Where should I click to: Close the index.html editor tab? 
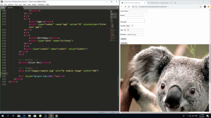click(21, 8)
